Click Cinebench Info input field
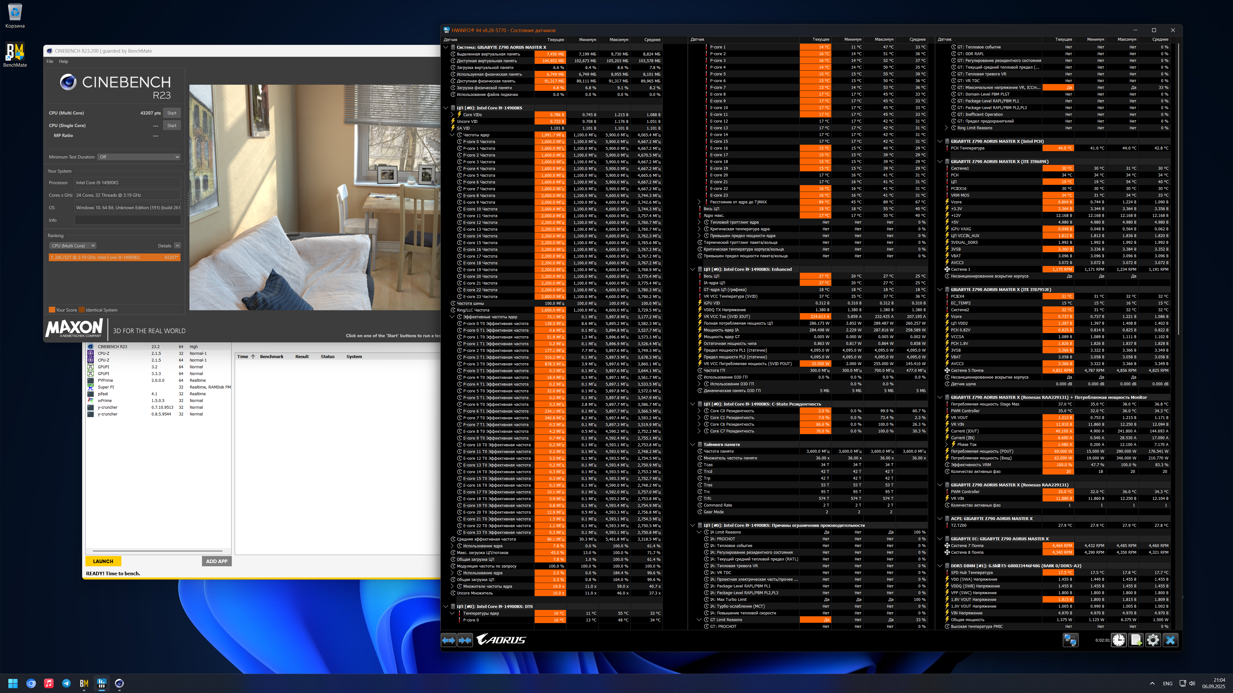The image size is (1233, 693). (128, 220)
